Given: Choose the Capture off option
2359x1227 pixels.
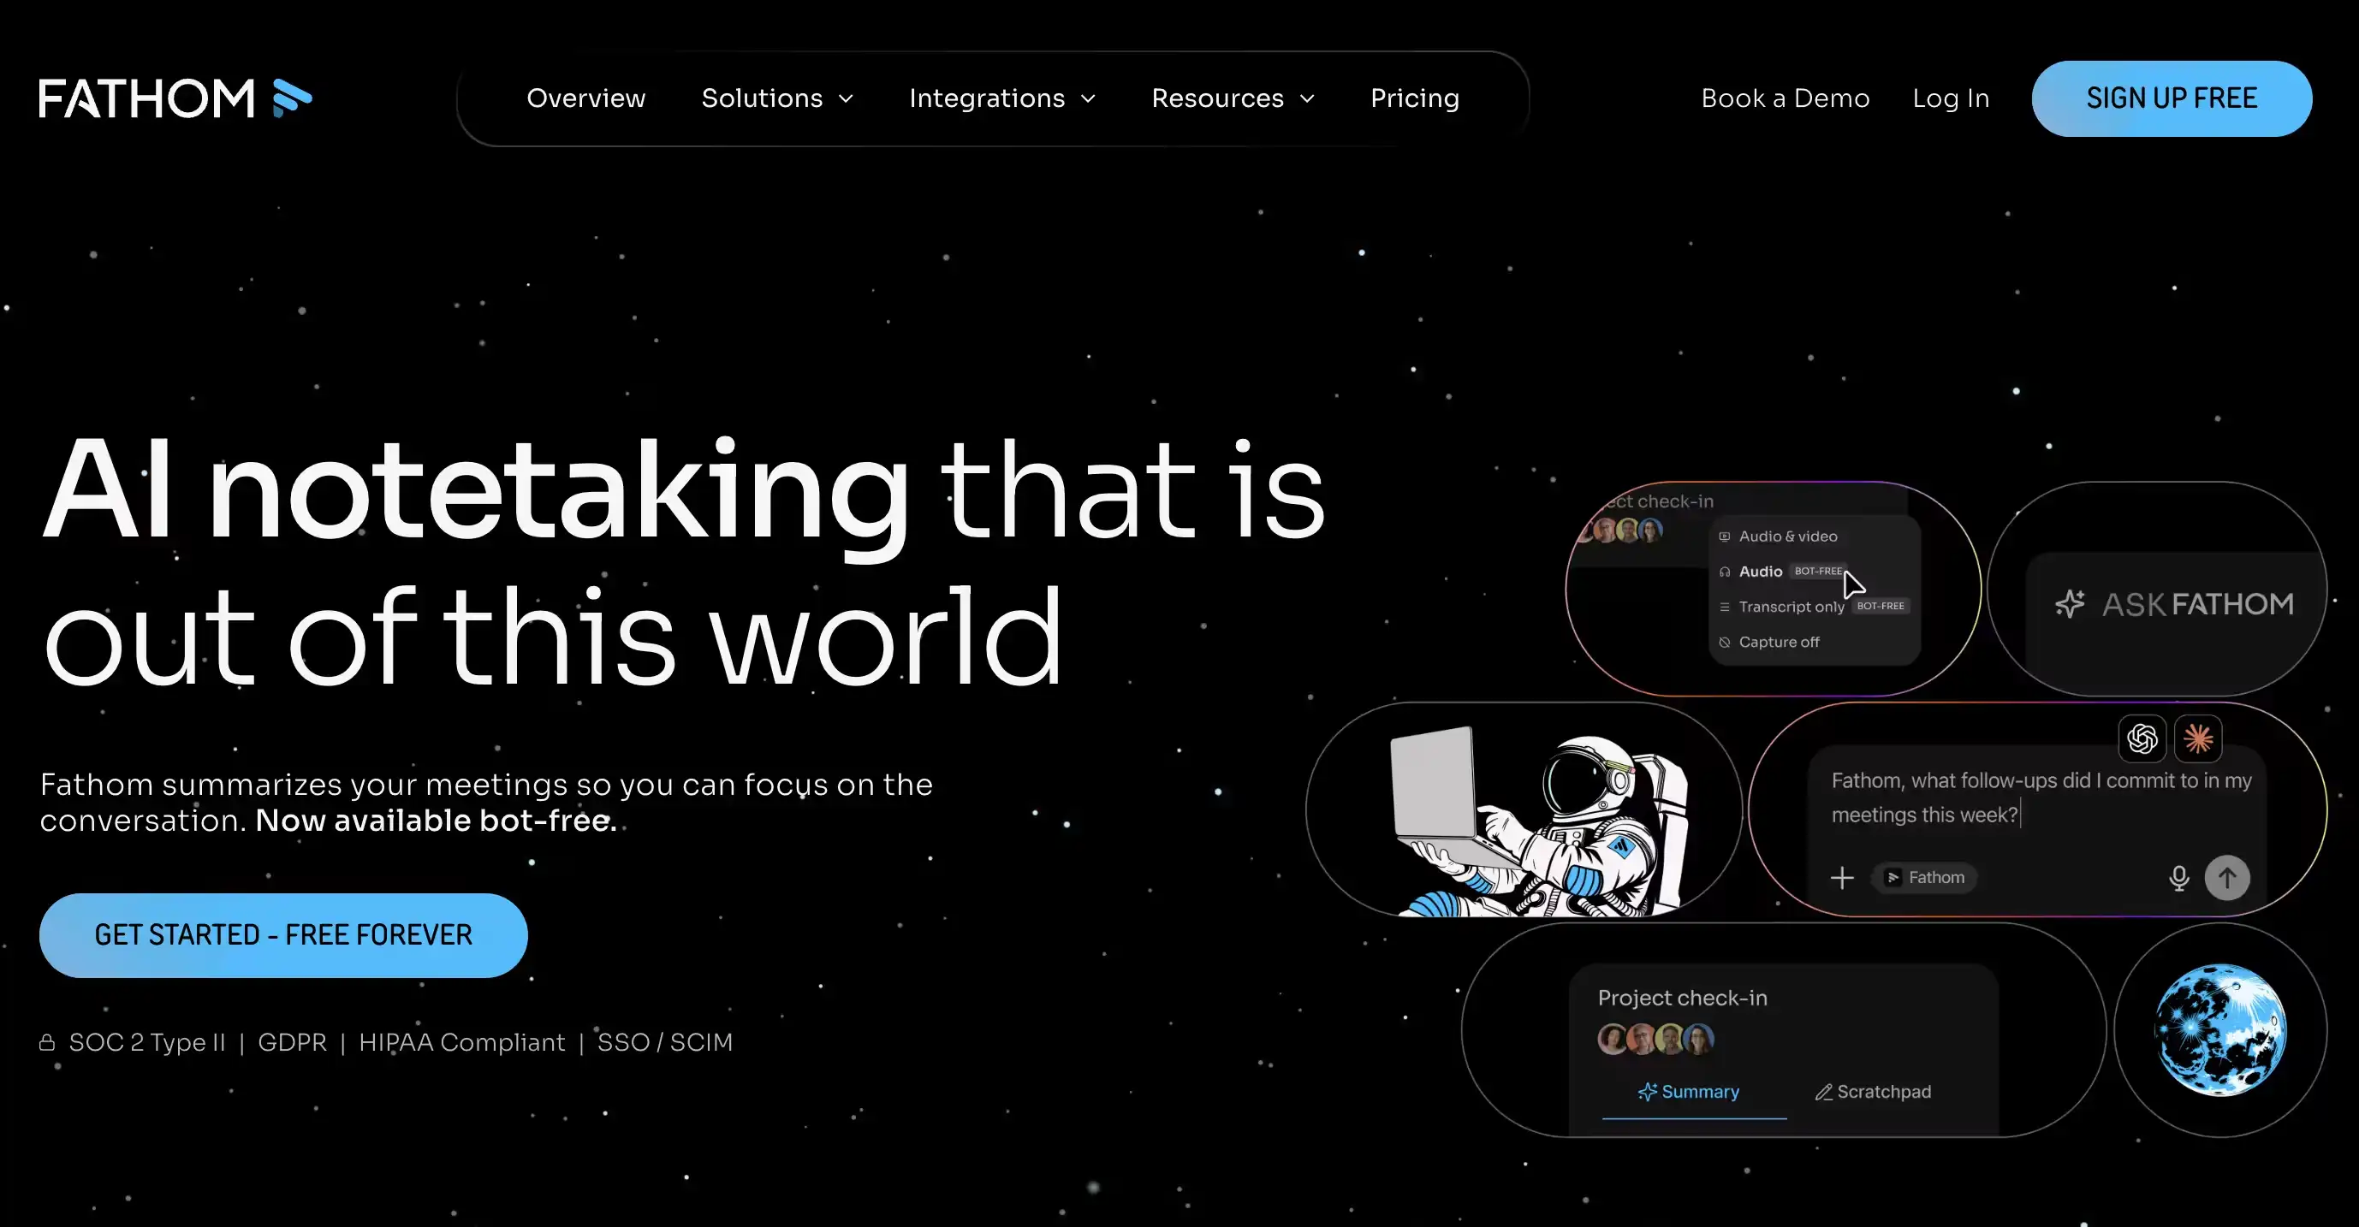Looking at the screenshot, I should (x=1769, y=642).
